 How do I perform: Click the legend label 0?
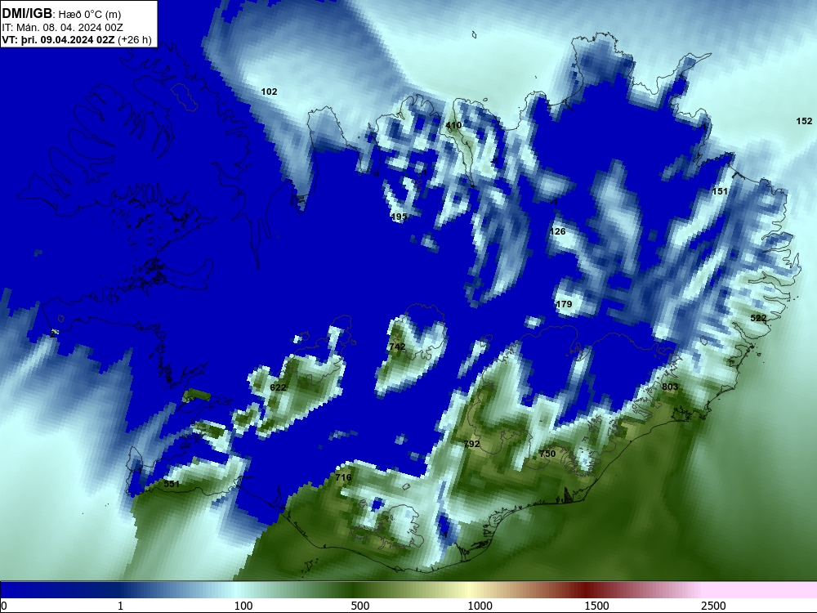coord(4,606)
